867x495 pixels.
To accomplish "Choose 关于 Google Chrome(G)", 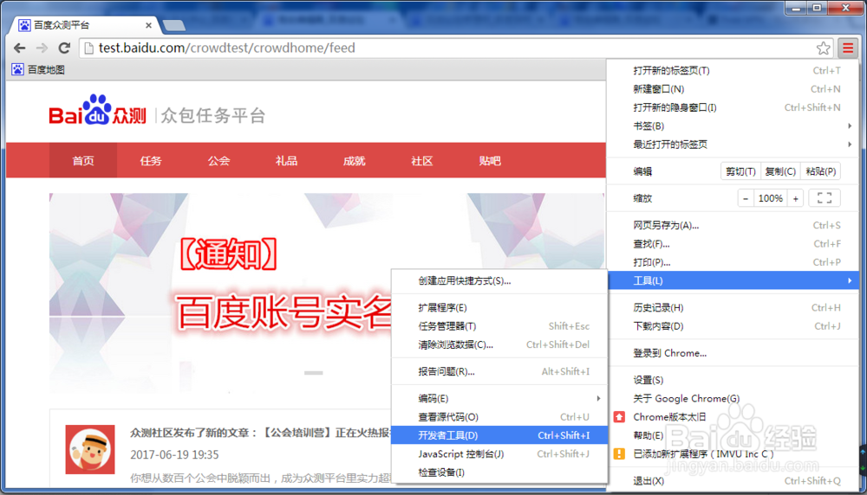I will [x=733, y=398].
